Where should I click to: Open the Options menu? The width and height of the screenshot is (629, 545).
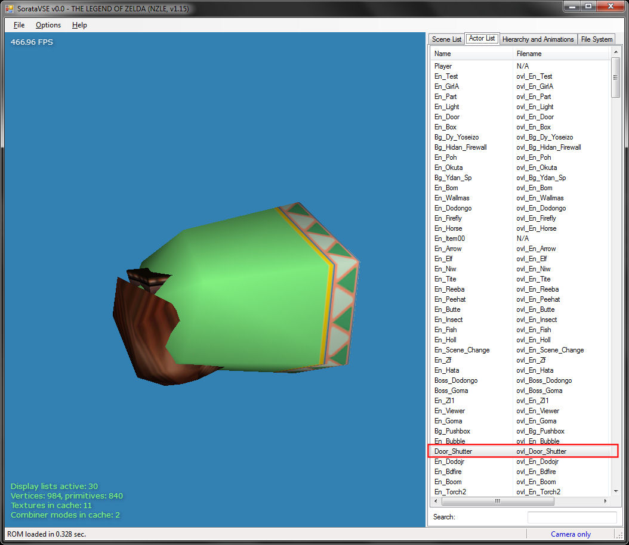[x=48, y=25]
